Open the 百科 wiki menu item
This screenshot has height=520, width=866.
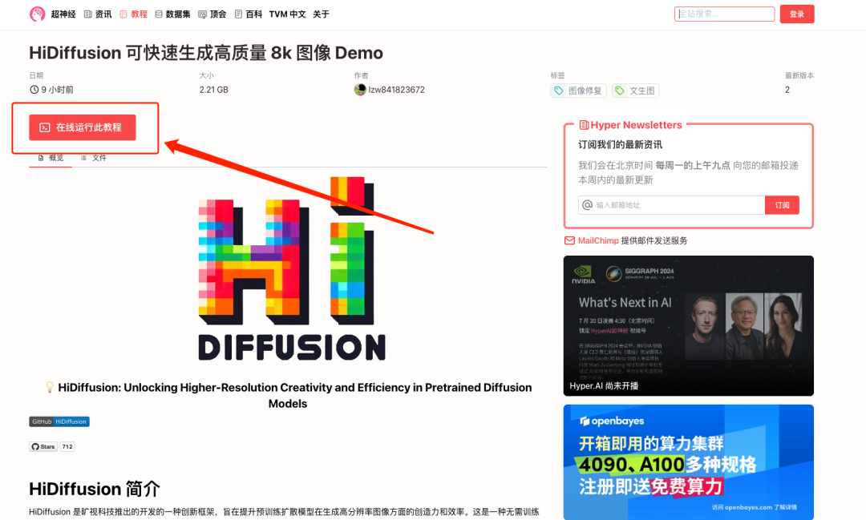(248, 14)
